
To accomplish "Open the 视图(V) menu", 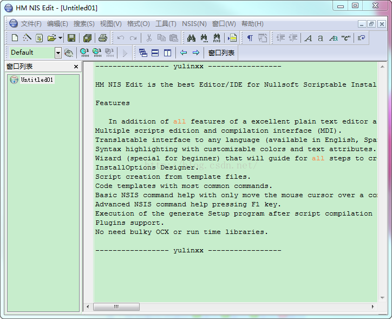I will click(111, 24).
